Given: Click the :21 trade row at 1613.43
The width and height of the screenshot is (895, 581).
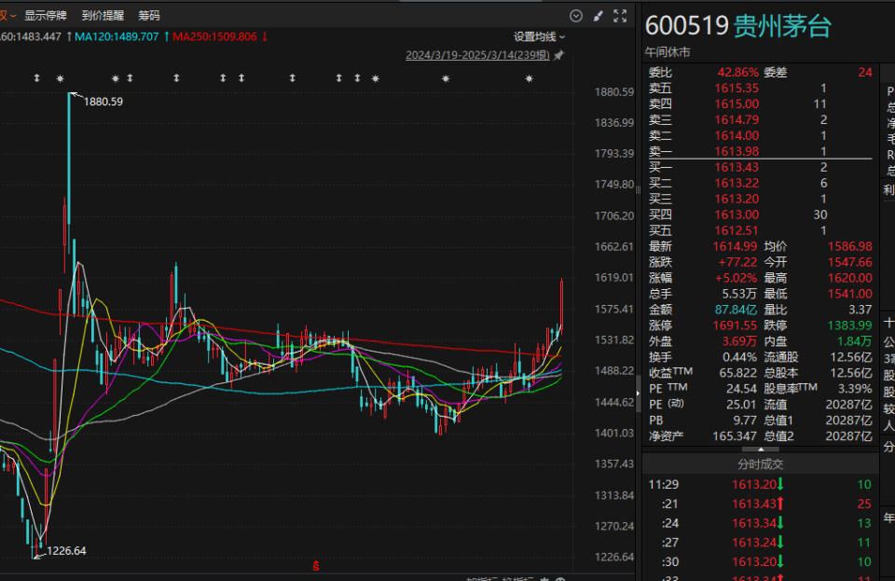Looking at the screenshot, I should coord(761,504).
